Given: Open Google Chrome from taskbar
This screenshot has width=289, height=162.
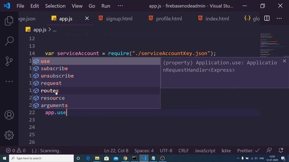Looking at the screenshot, I should pyautogui.click(x=125, y=158).
